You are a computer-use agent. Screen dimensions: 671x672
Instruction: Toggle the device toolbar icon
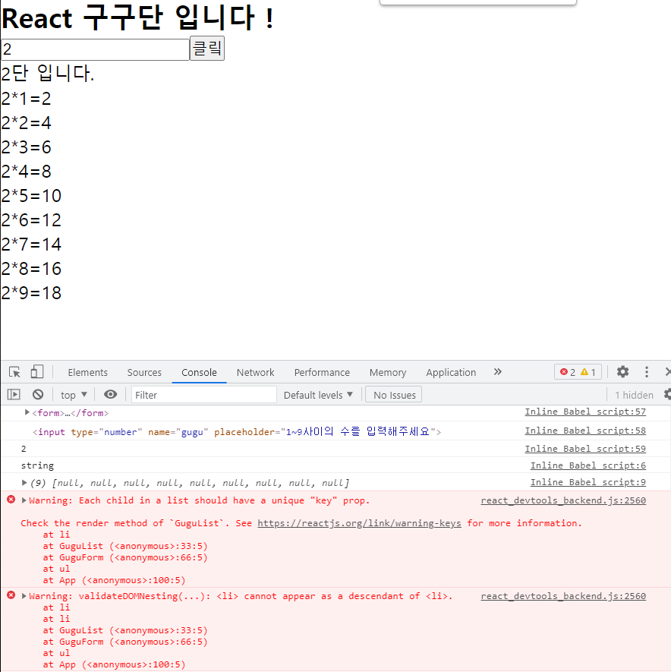(x=37, y=372)
